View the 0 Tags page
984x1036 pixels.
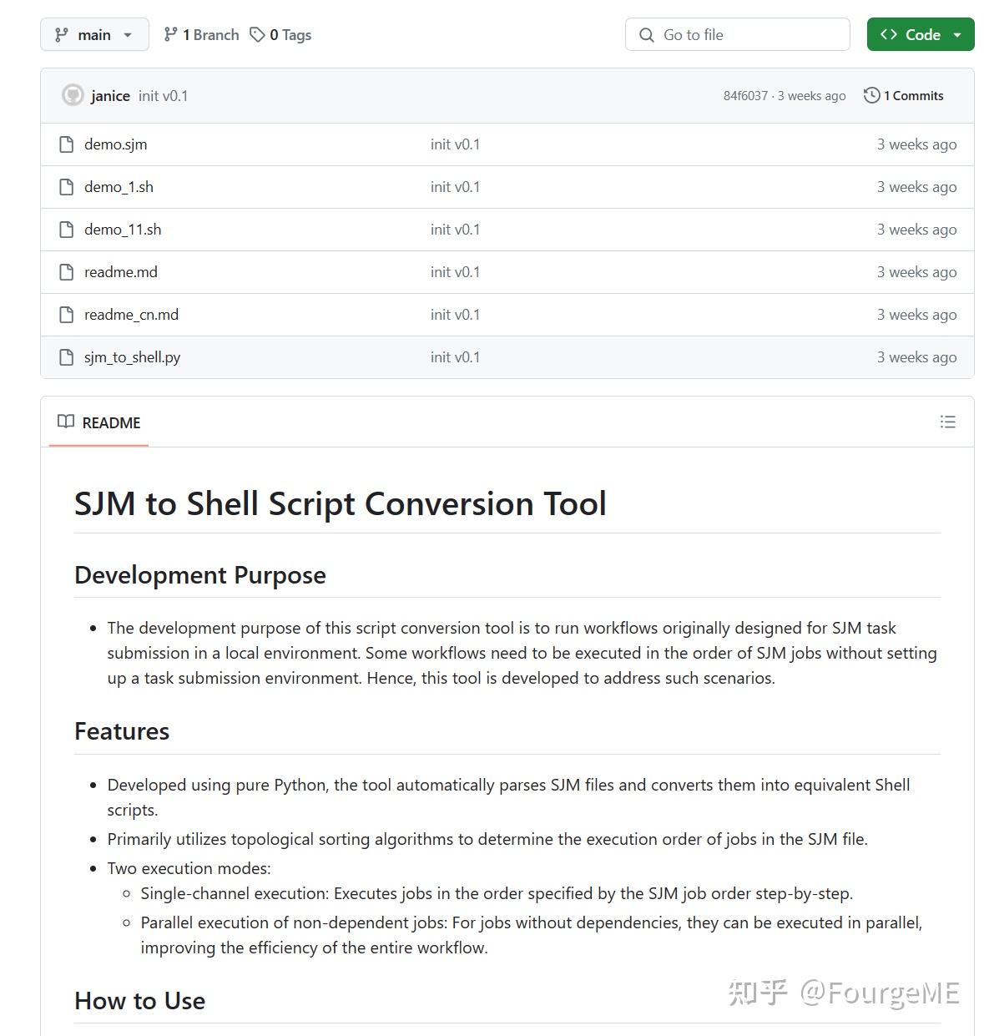[x=290, y=34]
